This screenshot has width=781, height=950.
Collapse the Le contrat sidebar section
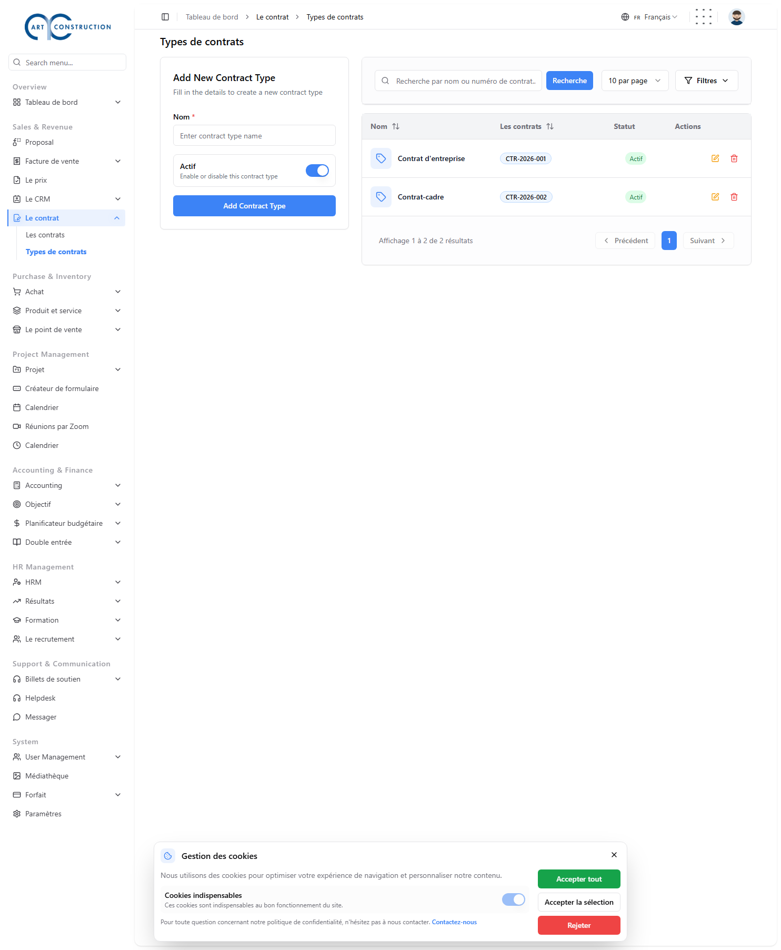[x=67, y=218]
